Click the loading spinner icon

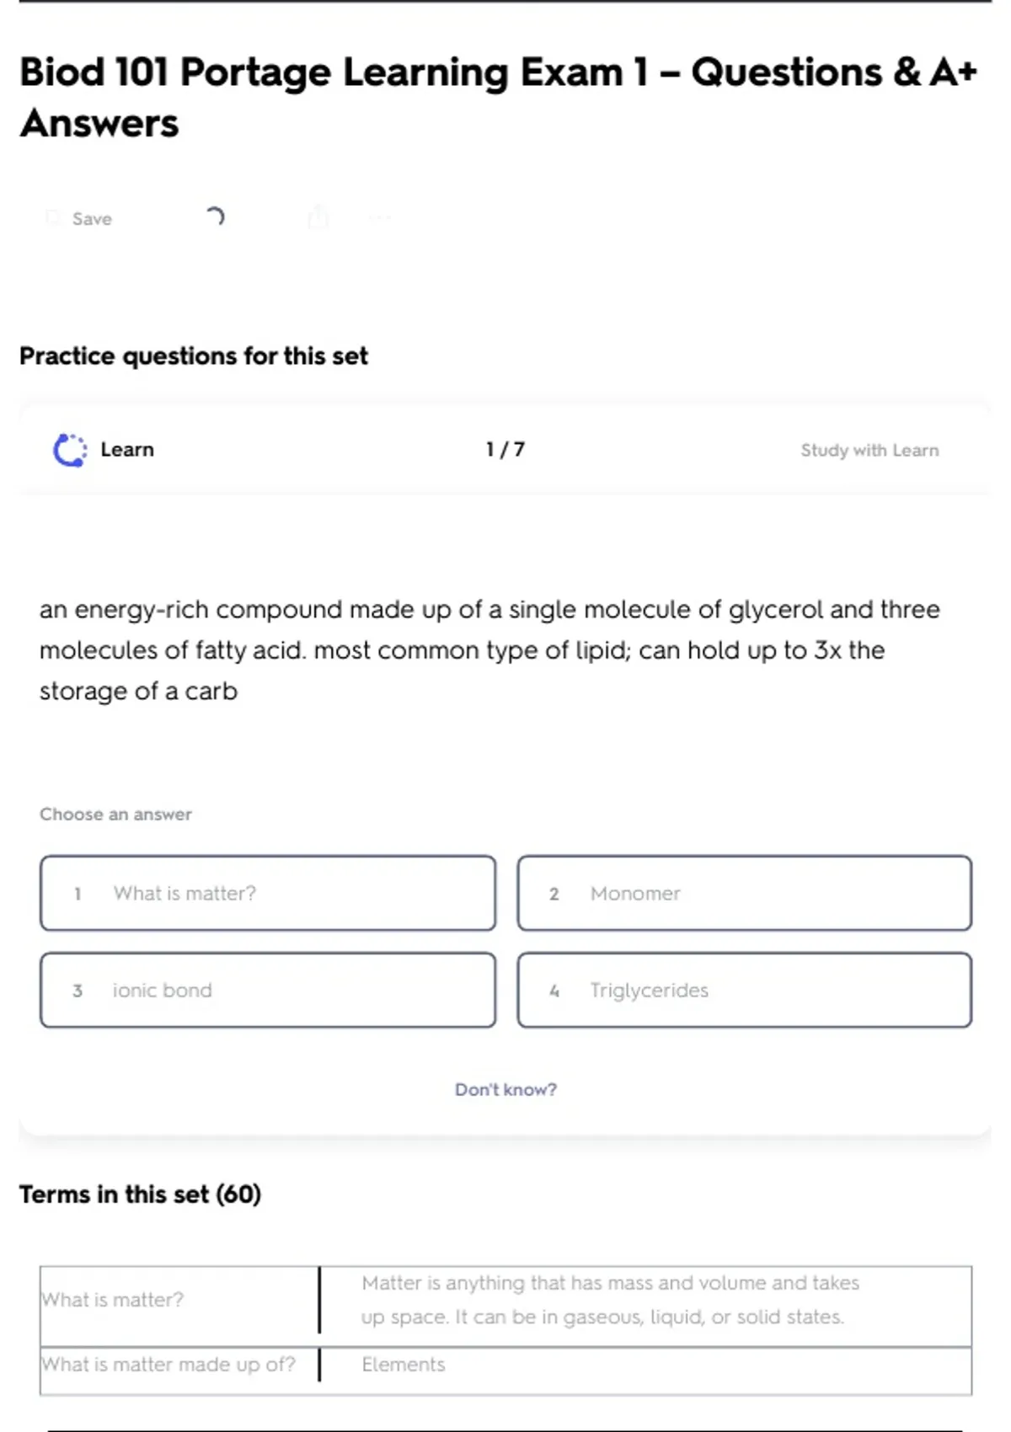[x=215, y=217]
